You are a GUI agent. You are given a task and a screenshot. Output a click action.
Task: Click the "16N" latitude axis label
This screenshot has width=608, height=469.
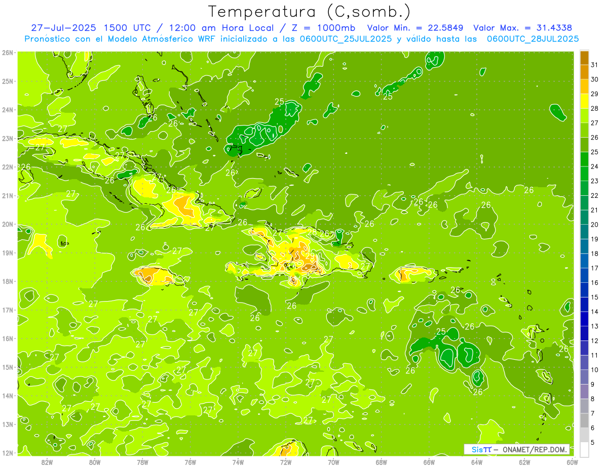click(7, 338)
